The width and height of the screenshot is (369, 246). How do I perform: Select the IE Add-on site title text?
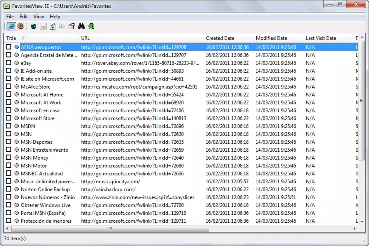pos(36,71)
